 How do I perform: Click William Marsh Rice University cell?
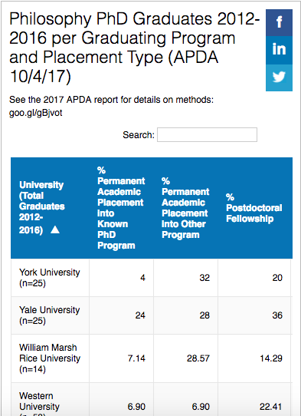50,358
